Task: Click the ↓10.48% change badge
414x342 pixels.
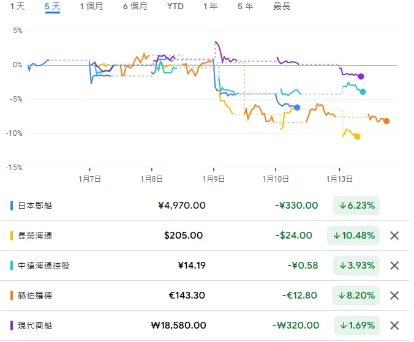Action: pos(353,236)
